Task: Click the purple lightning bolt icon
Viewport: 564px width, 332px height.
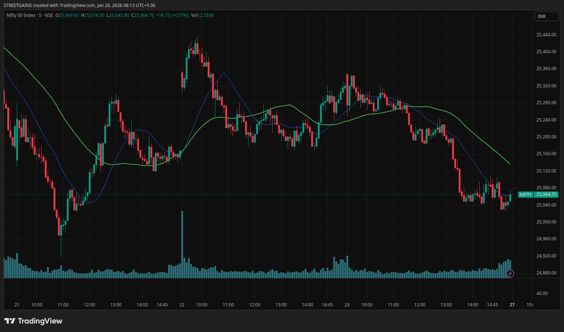Action: [510, 273]
